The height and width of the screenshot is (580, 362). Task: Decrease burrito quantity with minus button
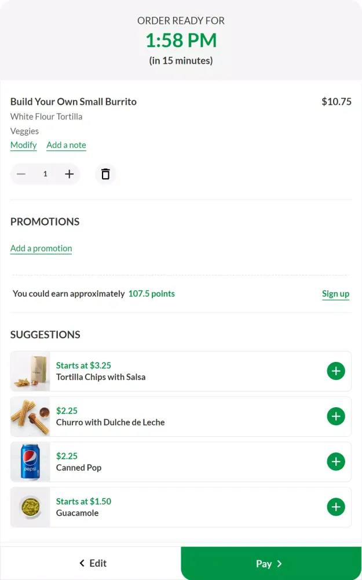click(x=21, y=174)
